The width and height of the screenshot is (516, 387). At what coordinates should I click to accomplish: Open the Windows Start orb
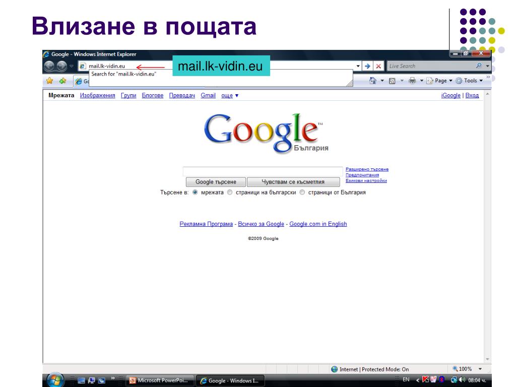[55, 380]
